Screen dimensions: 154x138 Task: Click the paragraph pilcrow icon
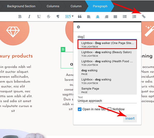[58, 17]
